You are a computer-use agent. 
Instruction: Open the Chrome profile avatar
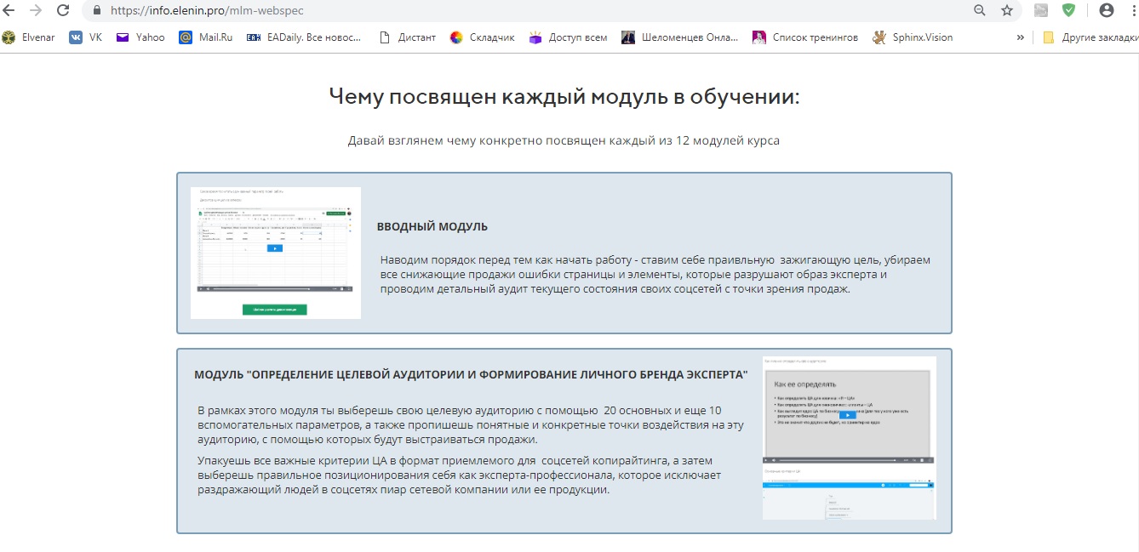click(x=1107, y=10)
